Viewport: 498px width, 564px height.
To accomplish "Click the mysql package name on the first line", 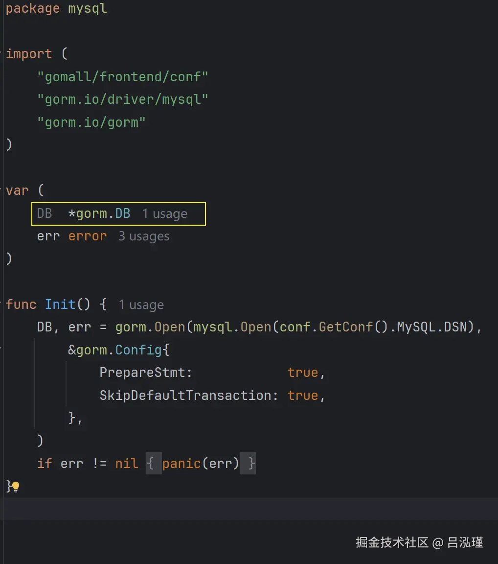I will click(x=88, y=9).
